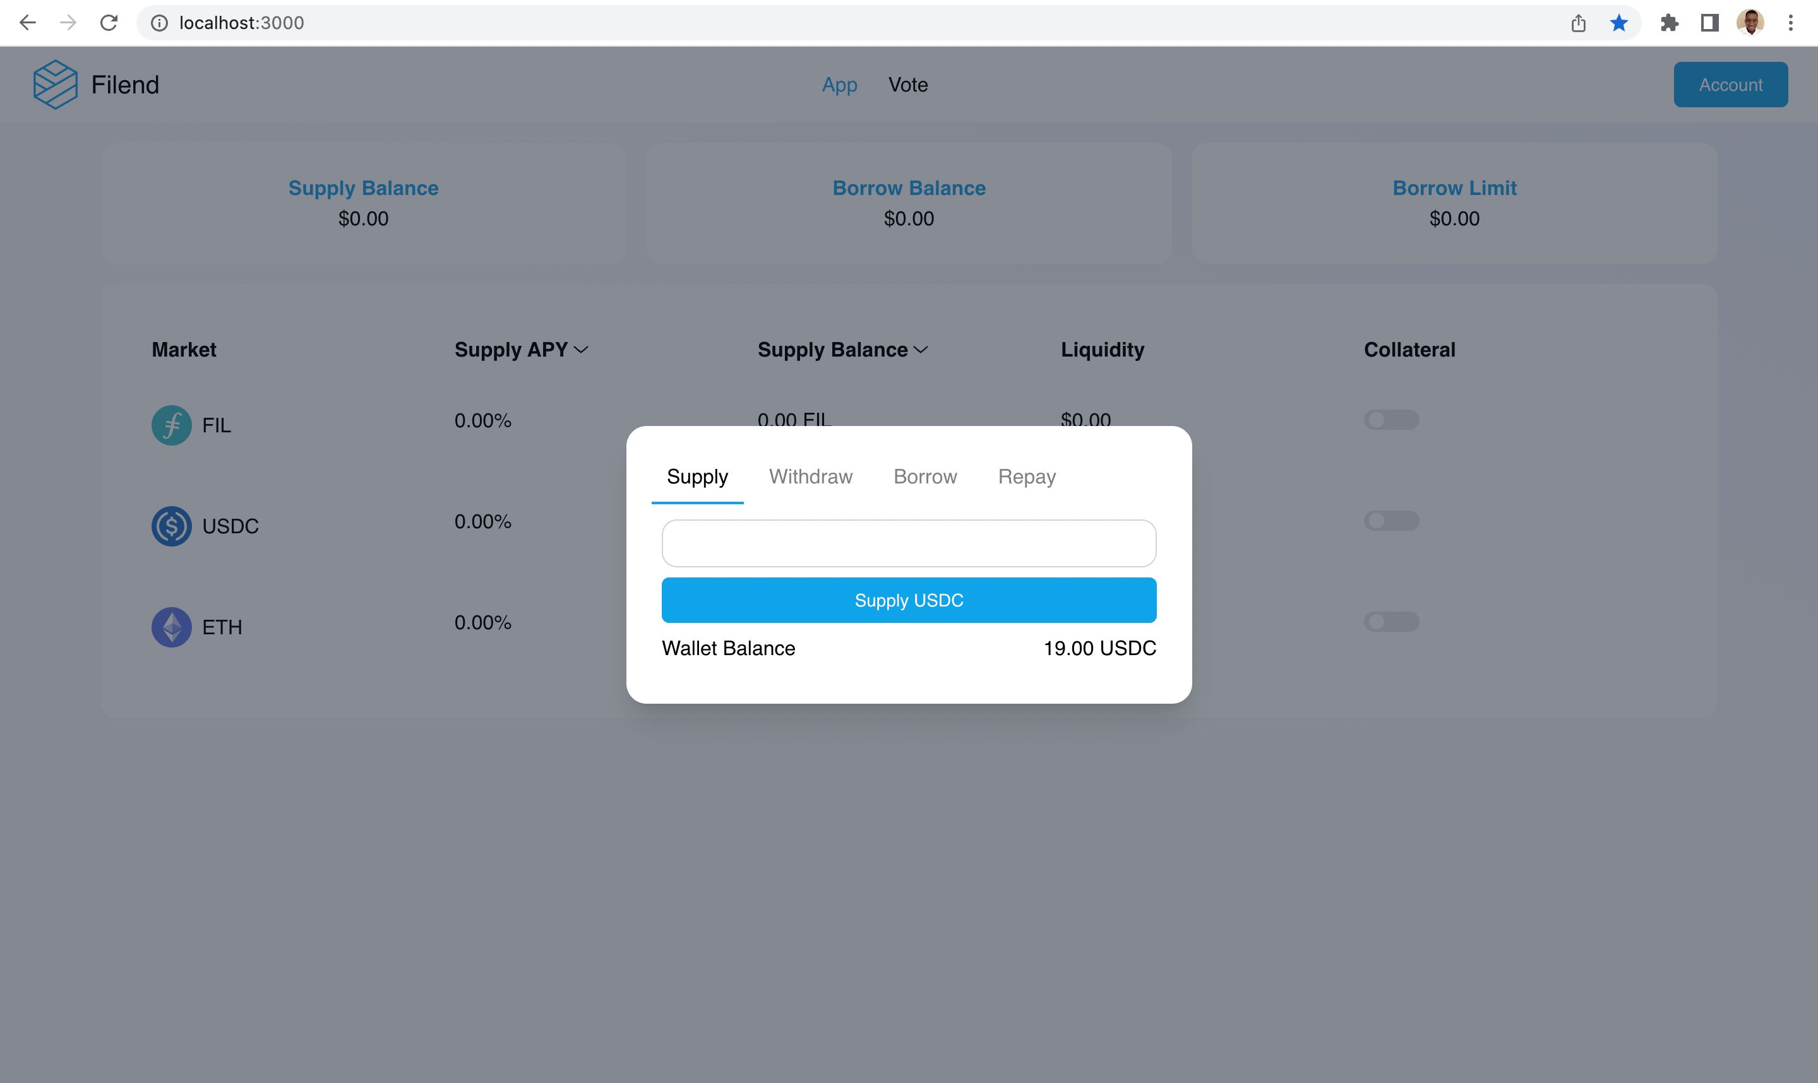Click the 19.00 USDC wallet balance
The height and width of the screenshot is (1083, 1818).
coord(1099,648)
